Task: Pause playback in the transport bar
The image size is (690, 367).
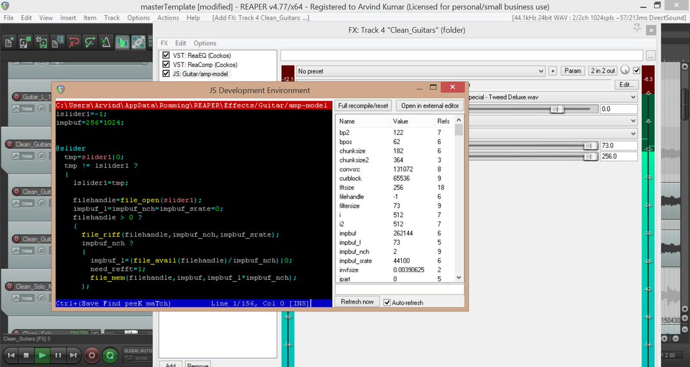Action: coord(58,356)
